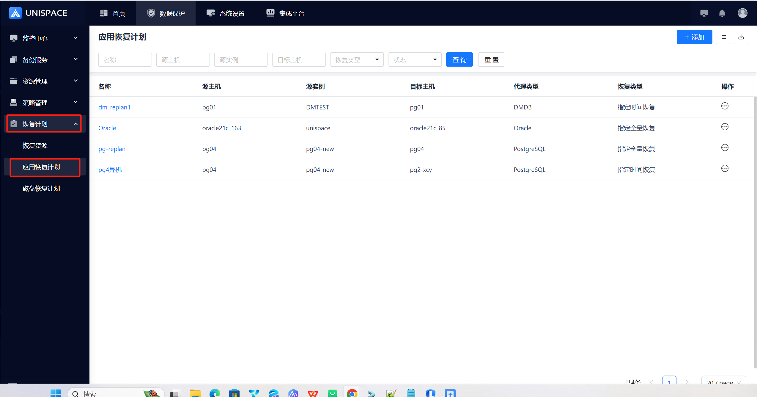
Task: Click the notification bell icon
Action: [722, 13]
